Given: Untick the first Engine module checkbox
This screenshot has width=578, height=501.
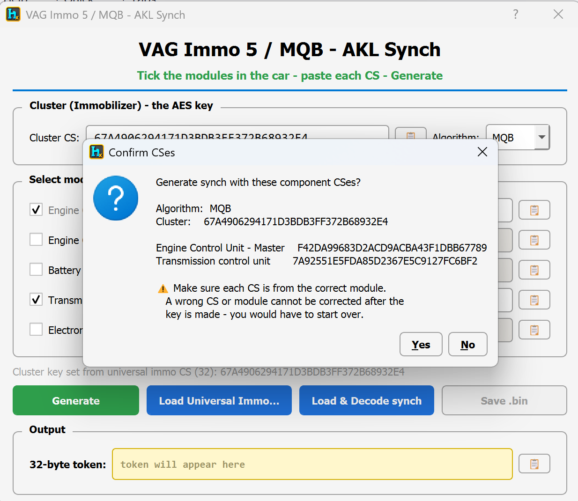Looking at the screenshot, I should click(x=36, y=209).
